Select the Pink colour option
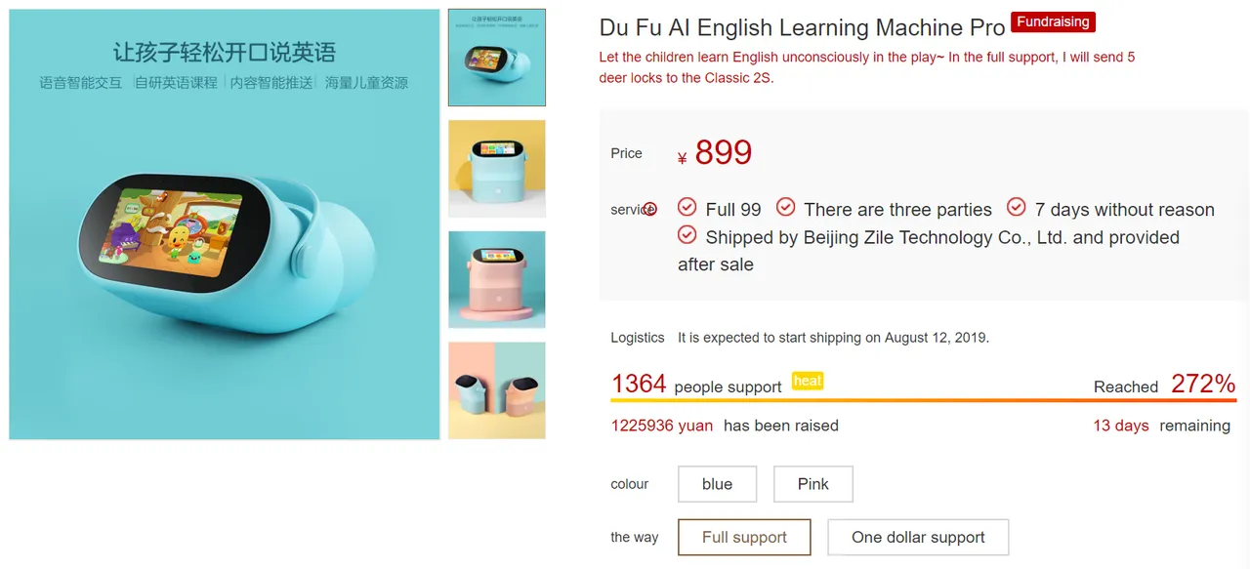The image size is (1250, 569). tap(812, 484)
